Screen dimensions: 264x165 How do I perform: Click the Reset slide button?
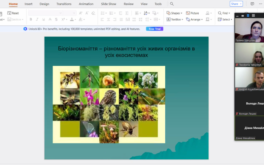[13, 13]
